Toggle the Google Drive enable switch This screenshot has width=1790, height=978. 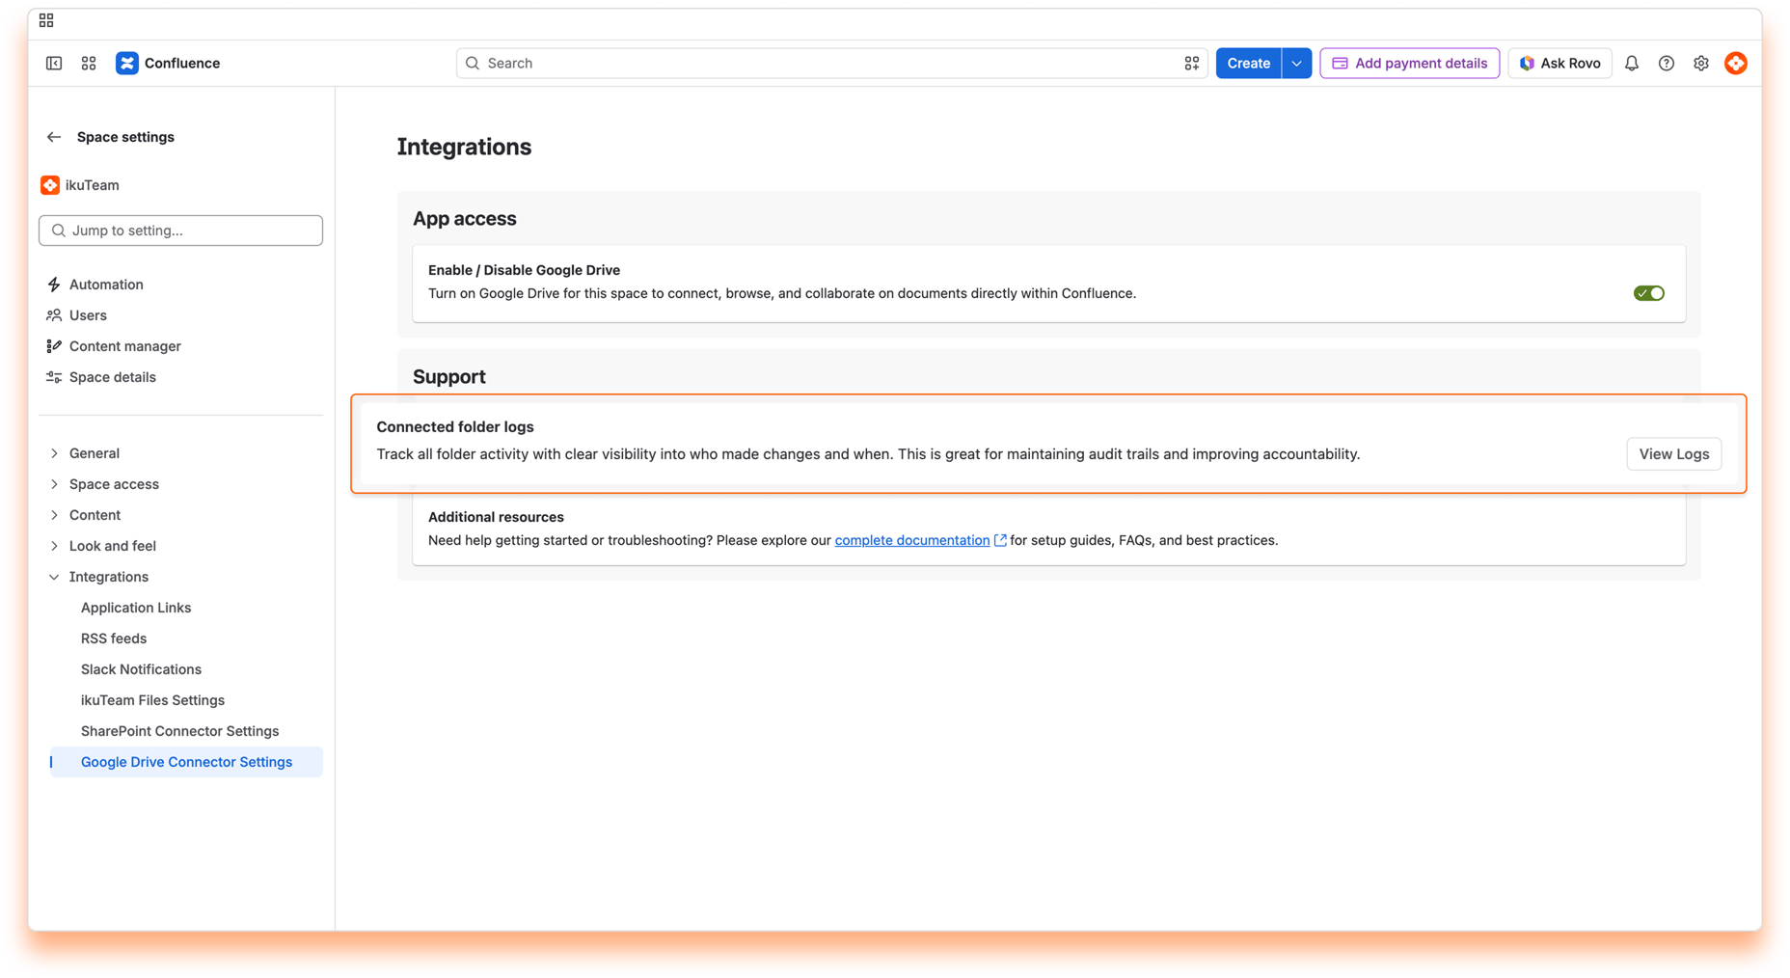coord(1648,293)
